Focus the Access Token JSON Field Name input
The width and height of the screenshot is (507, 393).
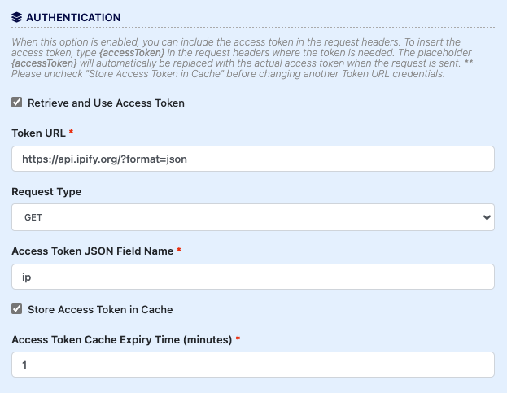(x=253, y=277)
